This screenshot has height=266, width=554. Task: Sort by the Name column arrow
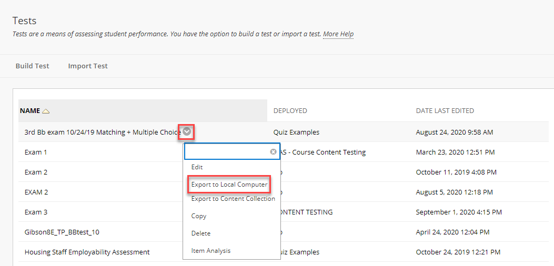pos(46,111)
